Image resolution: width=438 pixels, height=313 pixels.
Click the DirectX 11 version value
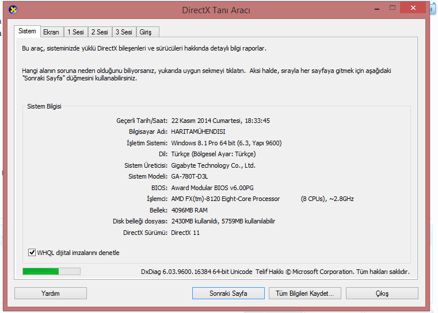pos(185,233)
